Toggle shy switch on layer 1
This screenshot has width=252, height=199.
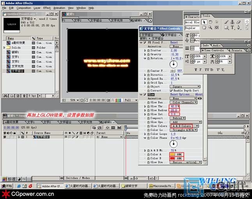point(66,137)
